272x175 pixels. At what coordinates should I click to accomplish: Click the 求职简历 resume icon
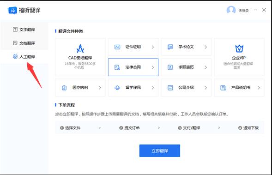tap(170, 67)
